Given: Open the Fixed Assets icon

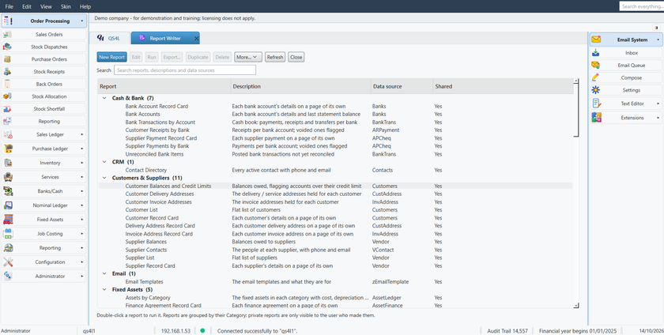Looking at the screenshot, I should pos(8,220).
